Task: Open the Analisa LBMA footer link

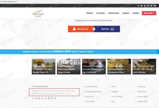Action: pyautogui.click(x=143, y=102)
